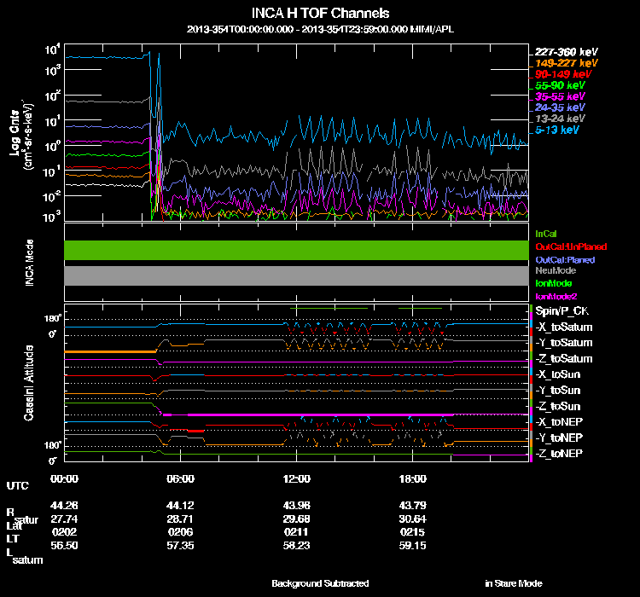640x597 pixels.
Task: Click the gray band in INCA Mode panel
Action: pos(296,275)
